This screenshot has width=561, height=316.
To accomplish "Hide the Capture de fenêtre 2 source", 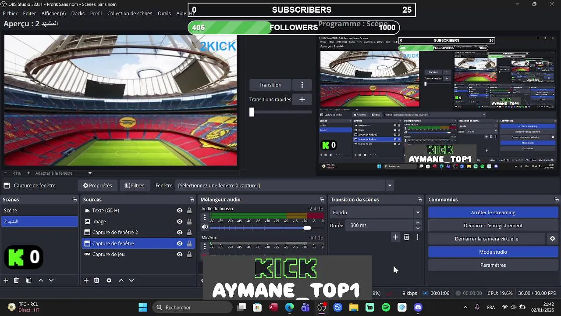I will coord(180,233).
